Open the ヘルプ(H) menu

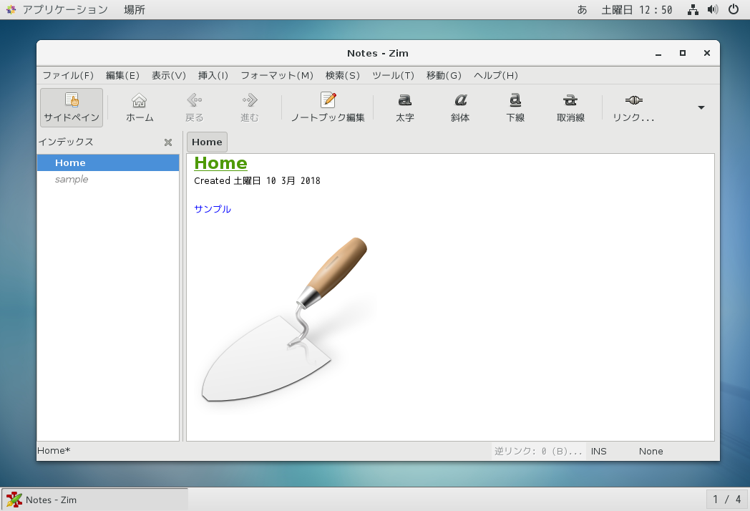pos(496,76)
